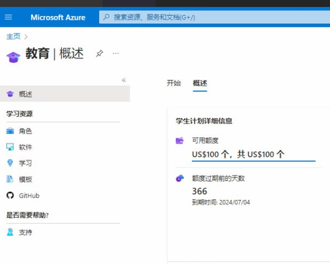The image size is (330, 264).
Task: Click the 是否需要帮助? section header
Action: pyautogui.click(x=27, y=215)
